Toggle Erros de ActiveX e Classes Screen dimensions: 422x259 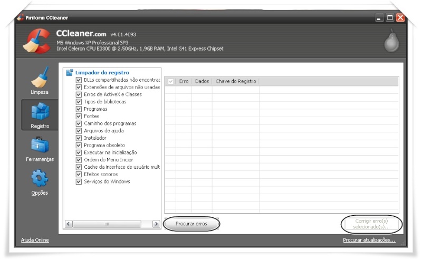(79, 94)
